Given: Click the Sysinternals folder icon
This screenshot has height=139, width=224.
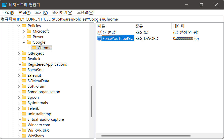Looking at the screenshot, I should tap(24, 103).
